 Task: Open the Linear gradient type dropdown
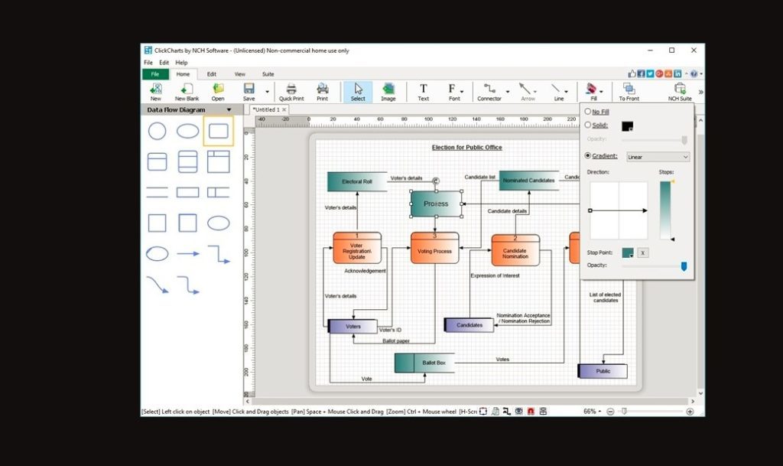pyautogui.click(x=658, y=157)
